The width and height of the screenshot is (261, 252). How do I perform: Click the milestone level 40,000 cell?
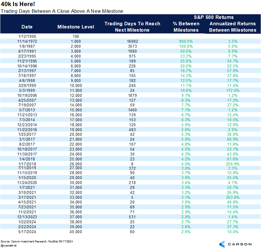[x=76, y=232]
